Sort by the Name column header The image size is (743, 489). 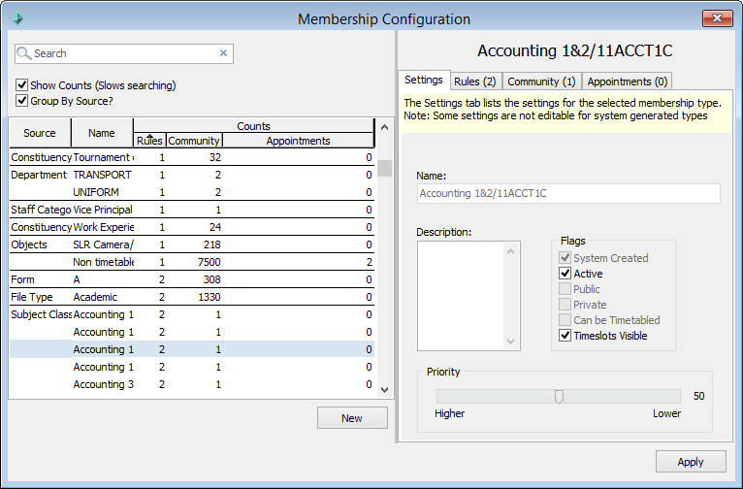[102, 133]
